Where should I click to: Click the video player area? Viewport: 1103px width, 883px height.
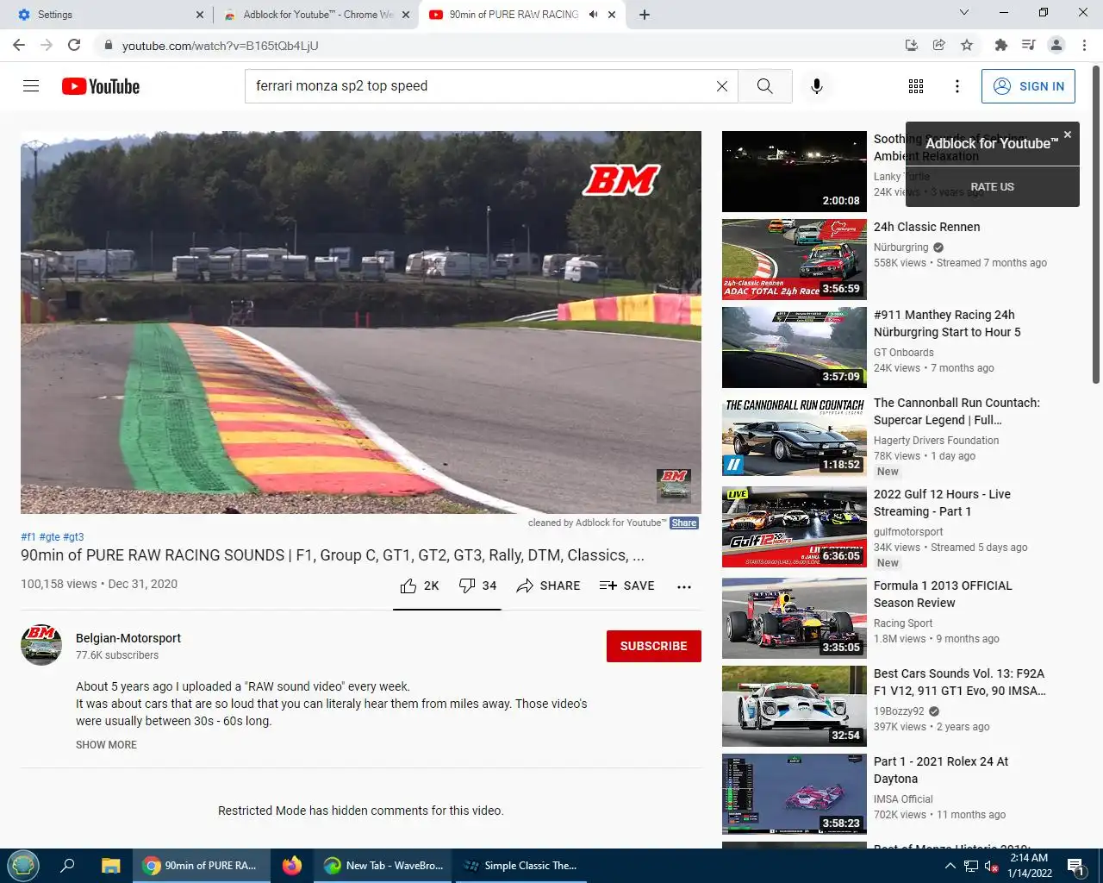click(361, 323)
